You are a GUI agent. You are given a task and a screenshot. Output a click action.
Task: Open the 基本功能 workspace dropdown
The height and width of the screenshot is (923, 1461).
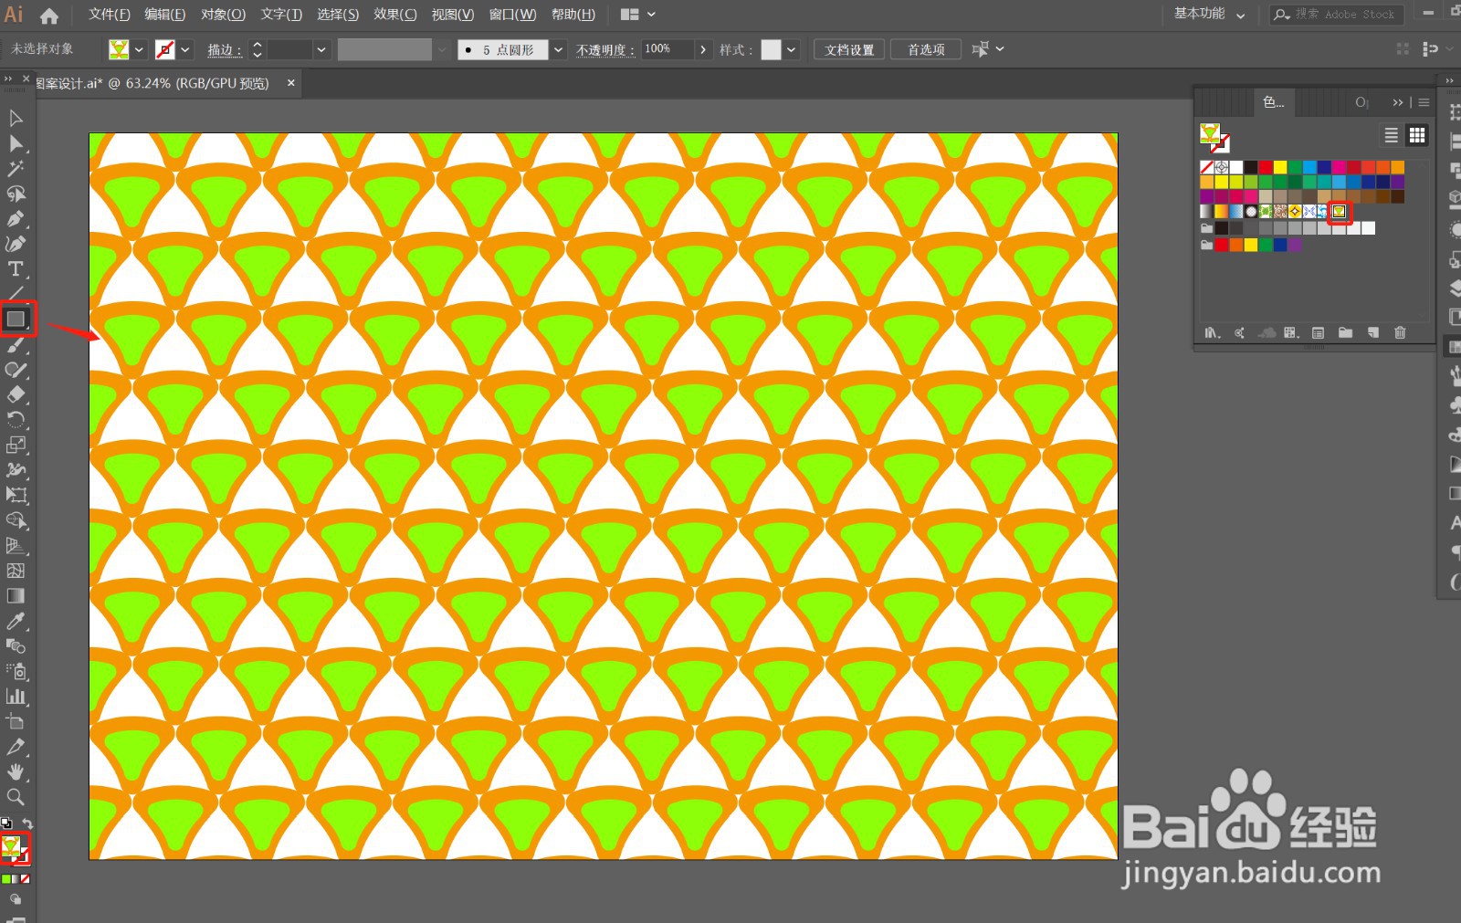(1208, 14)
